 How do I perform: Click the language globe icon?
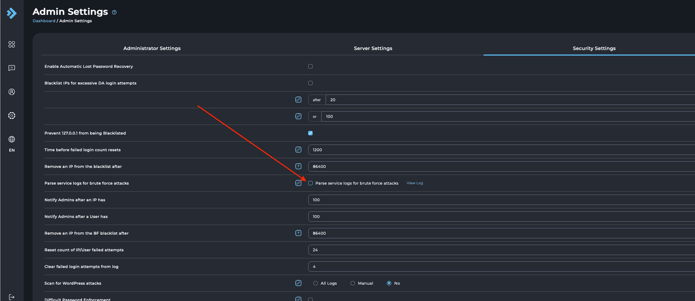12,139
